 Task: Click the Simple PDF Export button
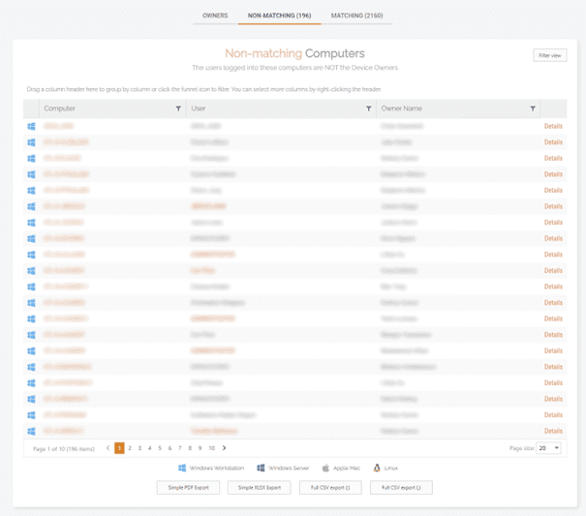click(188, 487)
